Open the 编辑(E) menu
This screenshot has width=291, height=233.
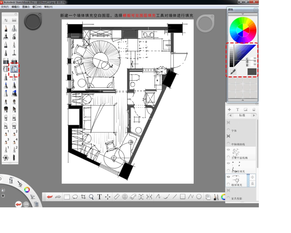tap(15, 7)
